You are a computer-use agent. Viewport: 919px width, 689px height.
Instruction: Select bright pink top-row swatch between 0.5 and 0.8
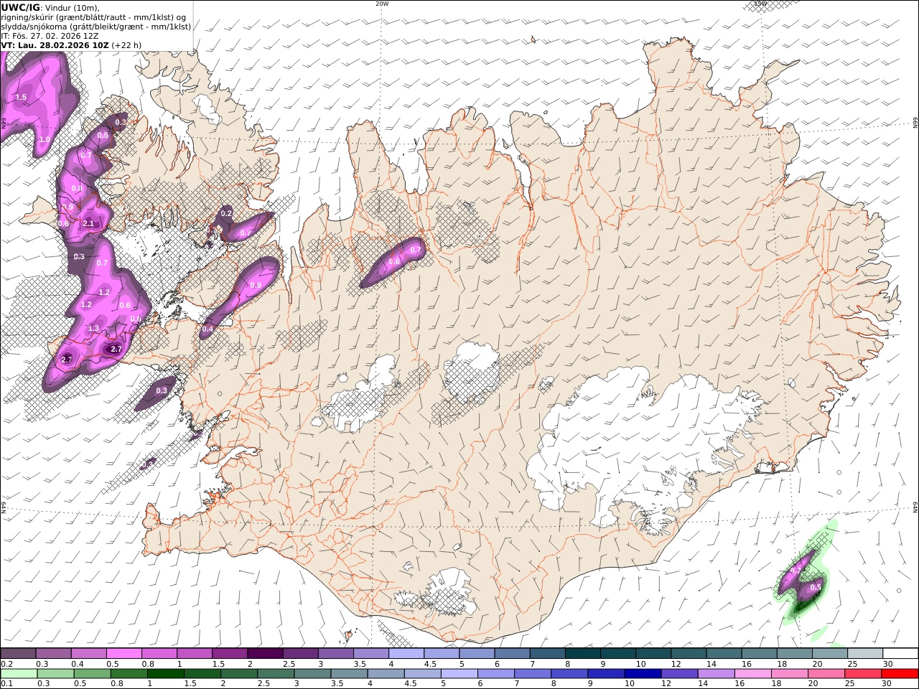pyautogui.click(x=123, y=654)
